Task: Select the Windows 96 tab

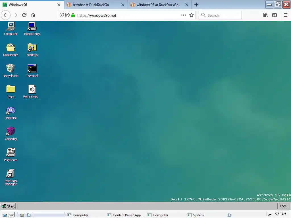Action: click(32, 5)
